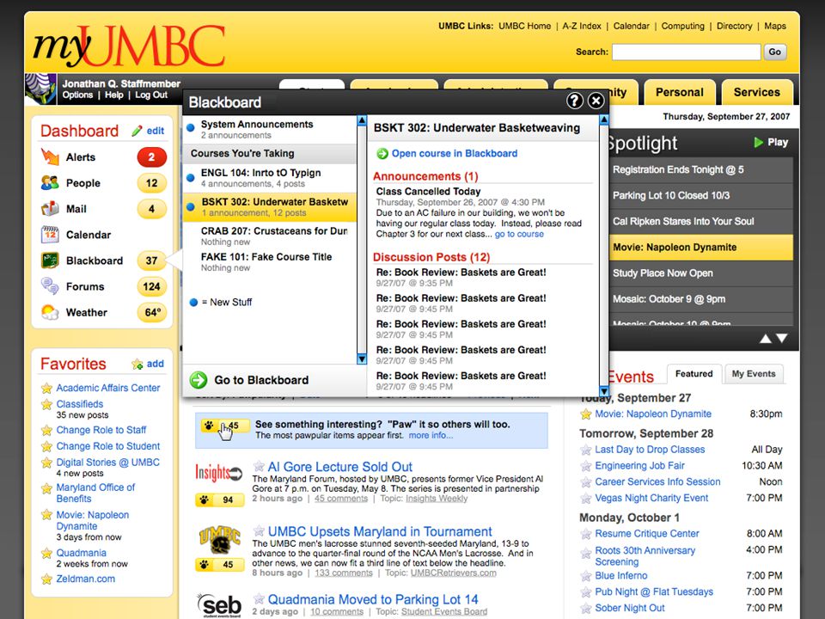Toggle star for Career Services Info Session
The image size is (825, 619).
[x=585, y=482]
